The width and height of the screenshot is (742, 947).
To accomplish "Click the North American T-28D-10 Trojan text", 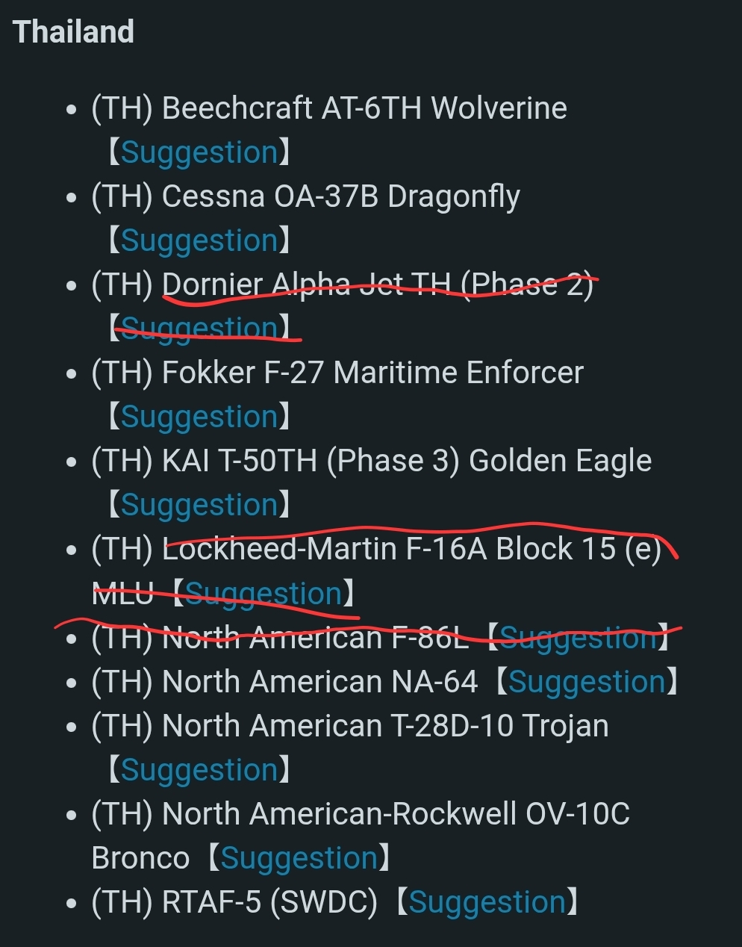I will pyautogui.click(x=385, y=726).
